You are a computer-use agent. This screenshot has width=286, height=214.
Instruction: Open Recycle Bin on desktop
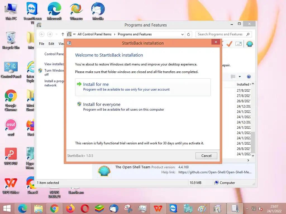11,40
